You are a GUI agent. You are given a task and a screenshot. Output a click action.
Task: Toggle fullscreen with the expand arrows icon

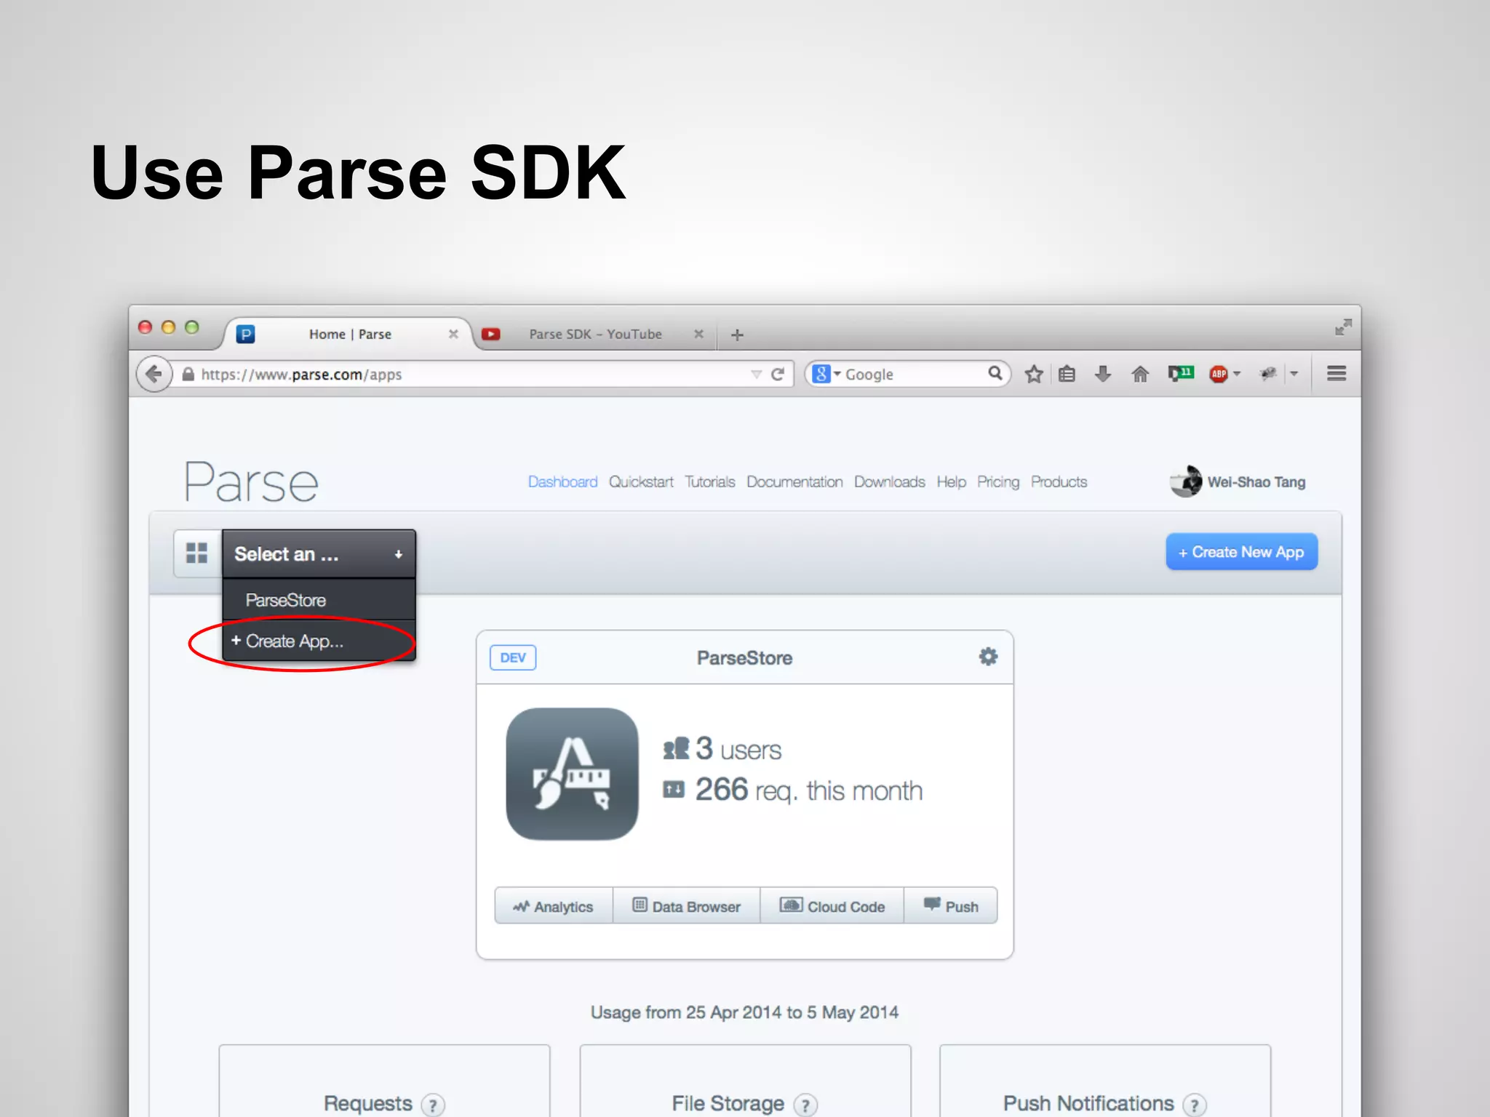click(x=1343, y=327)
